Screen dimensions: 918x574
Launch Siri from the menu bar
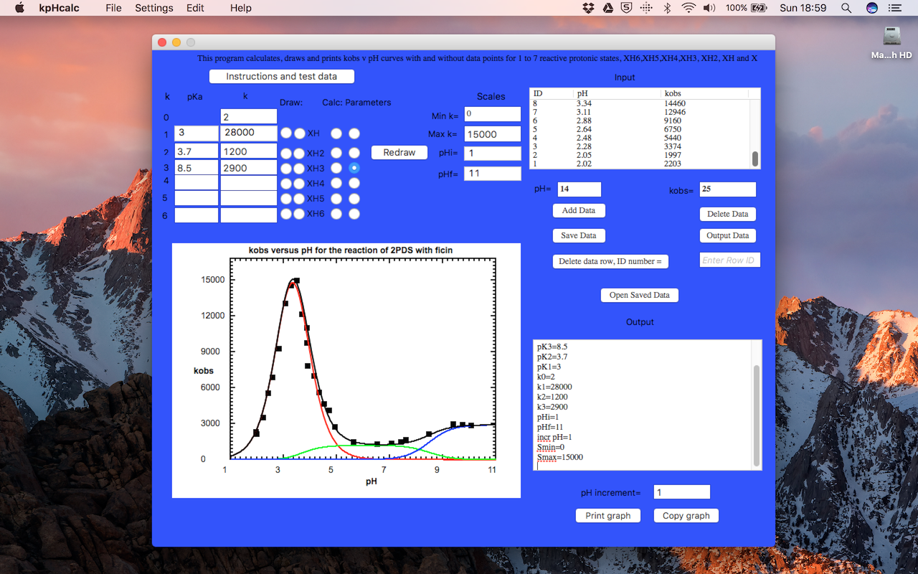tap(872, 8)
